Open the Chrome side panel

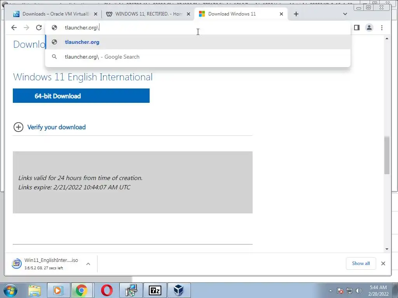[357, 28]
